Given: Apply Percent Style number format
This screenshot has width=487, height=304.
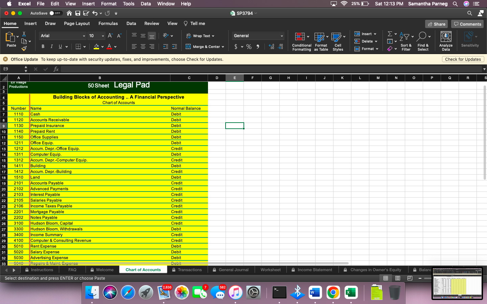Looking at the screenshot, I should click(249, 47).
